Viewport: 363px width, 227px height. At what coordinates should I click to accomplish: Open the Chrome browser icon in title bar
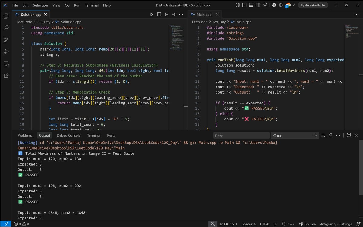[274, 5]
